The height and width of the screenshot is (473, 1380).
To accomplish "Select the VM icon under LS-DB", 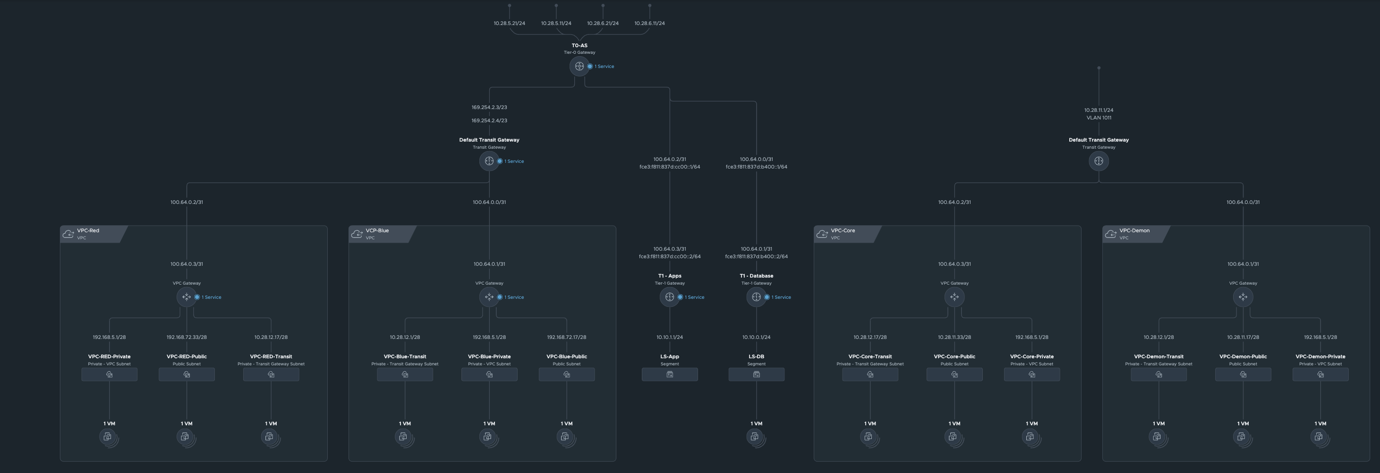I will coord(756,436).
